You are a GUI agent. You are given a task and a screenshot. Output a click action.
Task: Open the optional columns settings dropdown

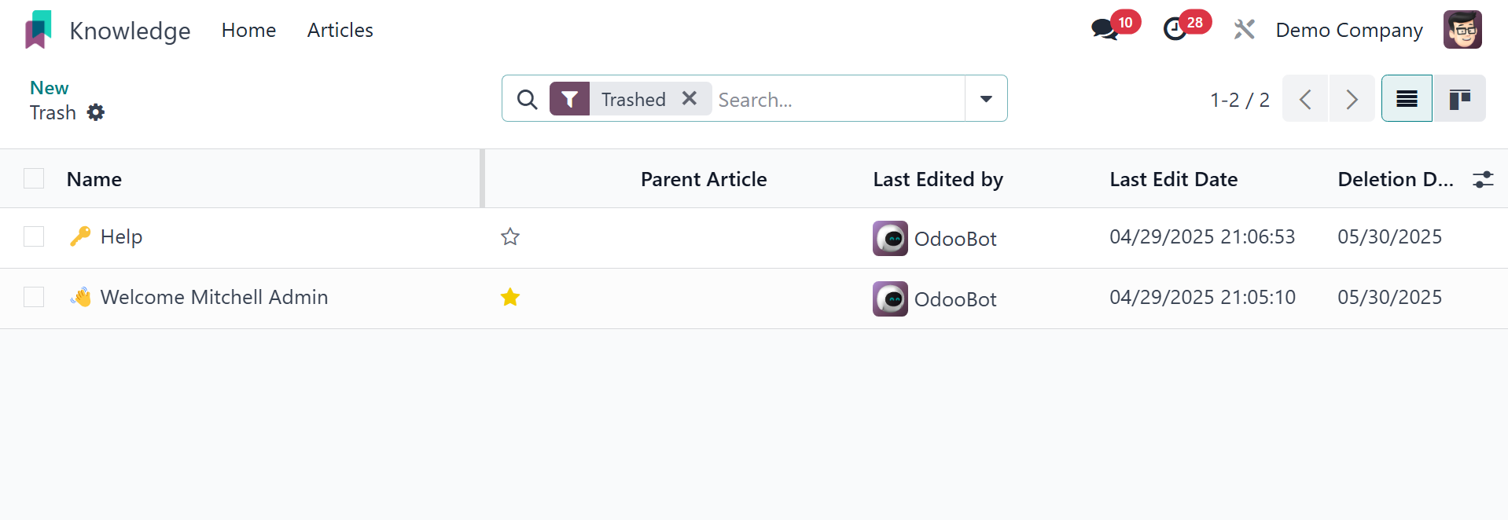[1483, 179]
